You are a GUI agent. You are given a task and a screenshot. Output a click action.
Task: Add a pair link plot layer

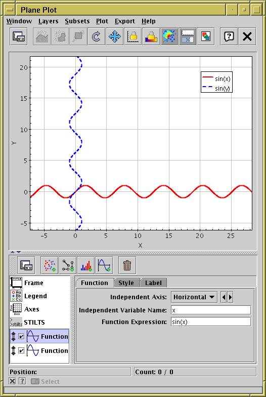[68, 265]
